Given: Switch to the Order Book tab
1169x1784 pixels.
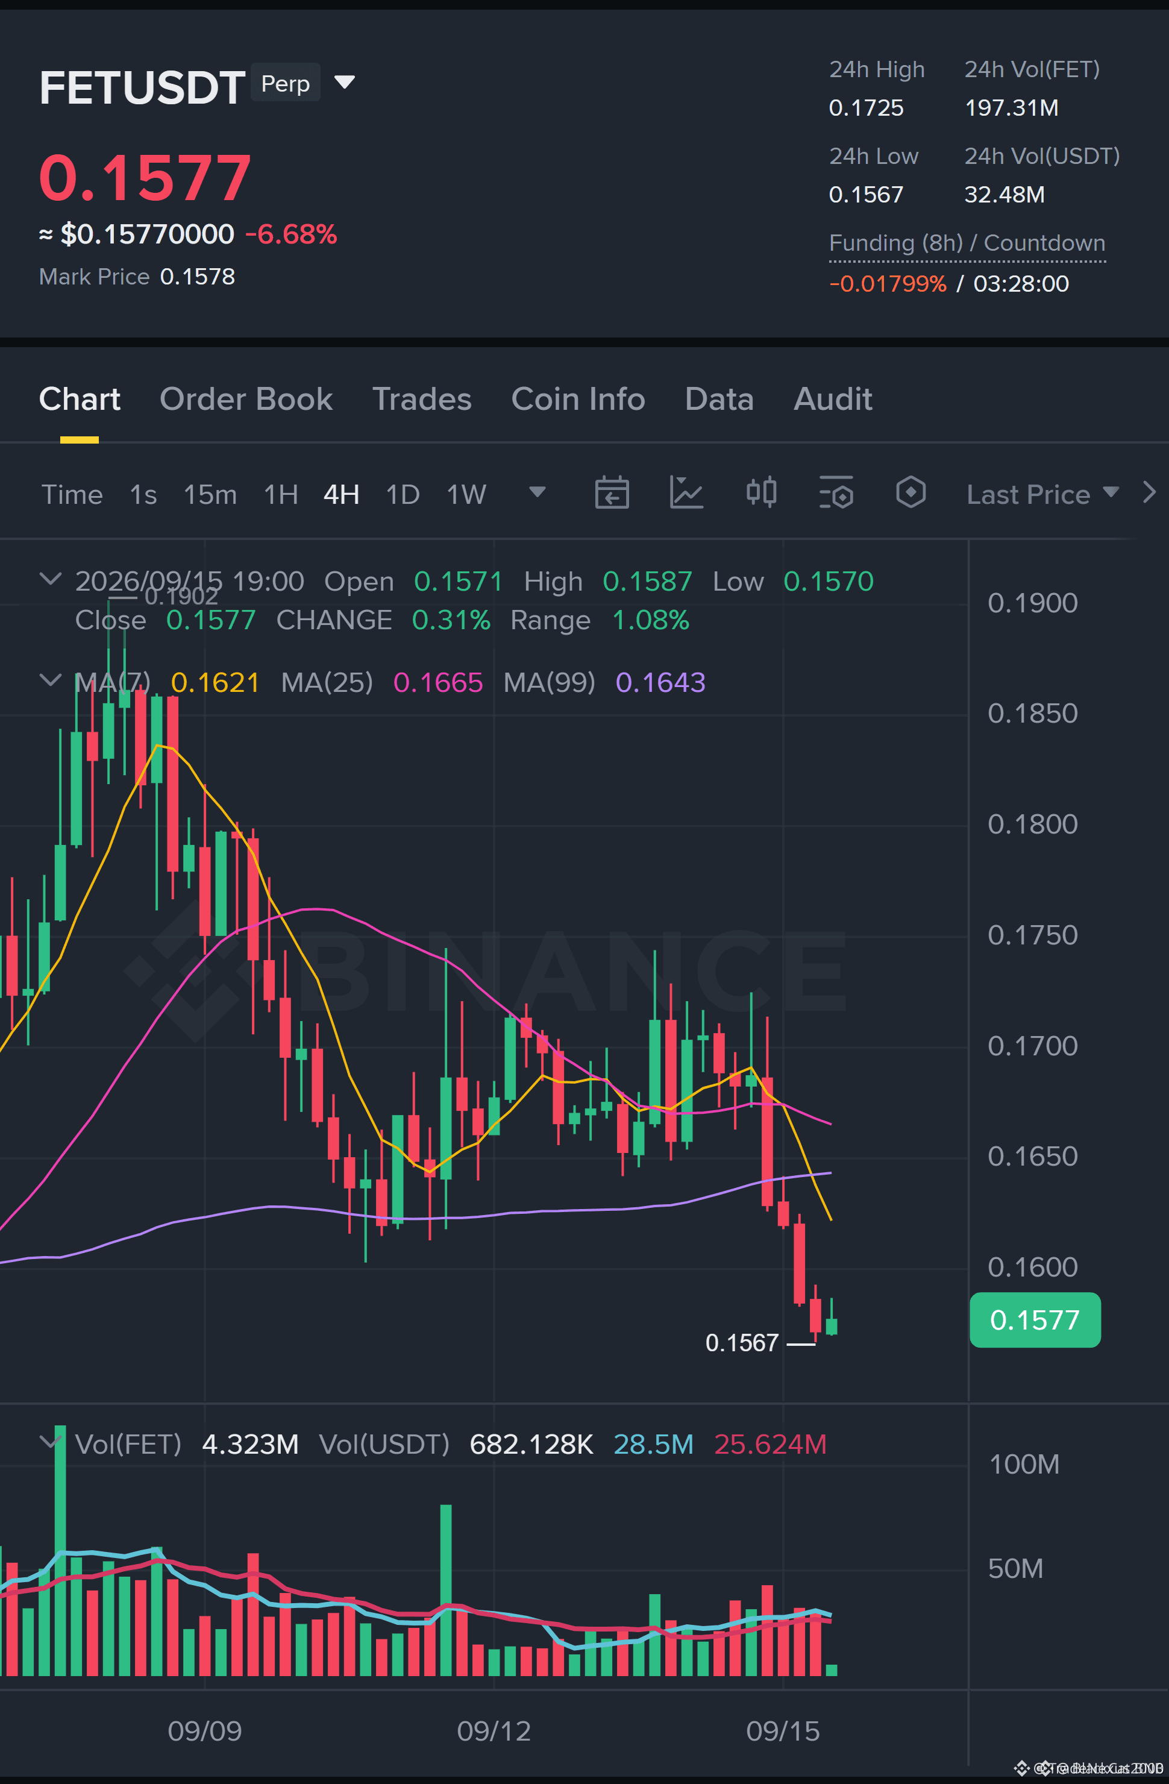Looking at the screenshot, I should click(246, 399).
